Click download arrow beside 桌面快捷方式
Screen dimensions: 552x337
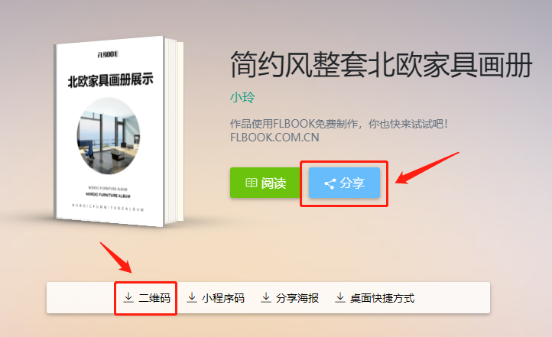coord(340,297)
